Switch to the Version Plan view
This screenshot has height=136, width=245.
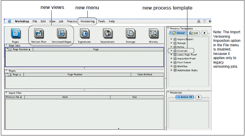[38, 34]
